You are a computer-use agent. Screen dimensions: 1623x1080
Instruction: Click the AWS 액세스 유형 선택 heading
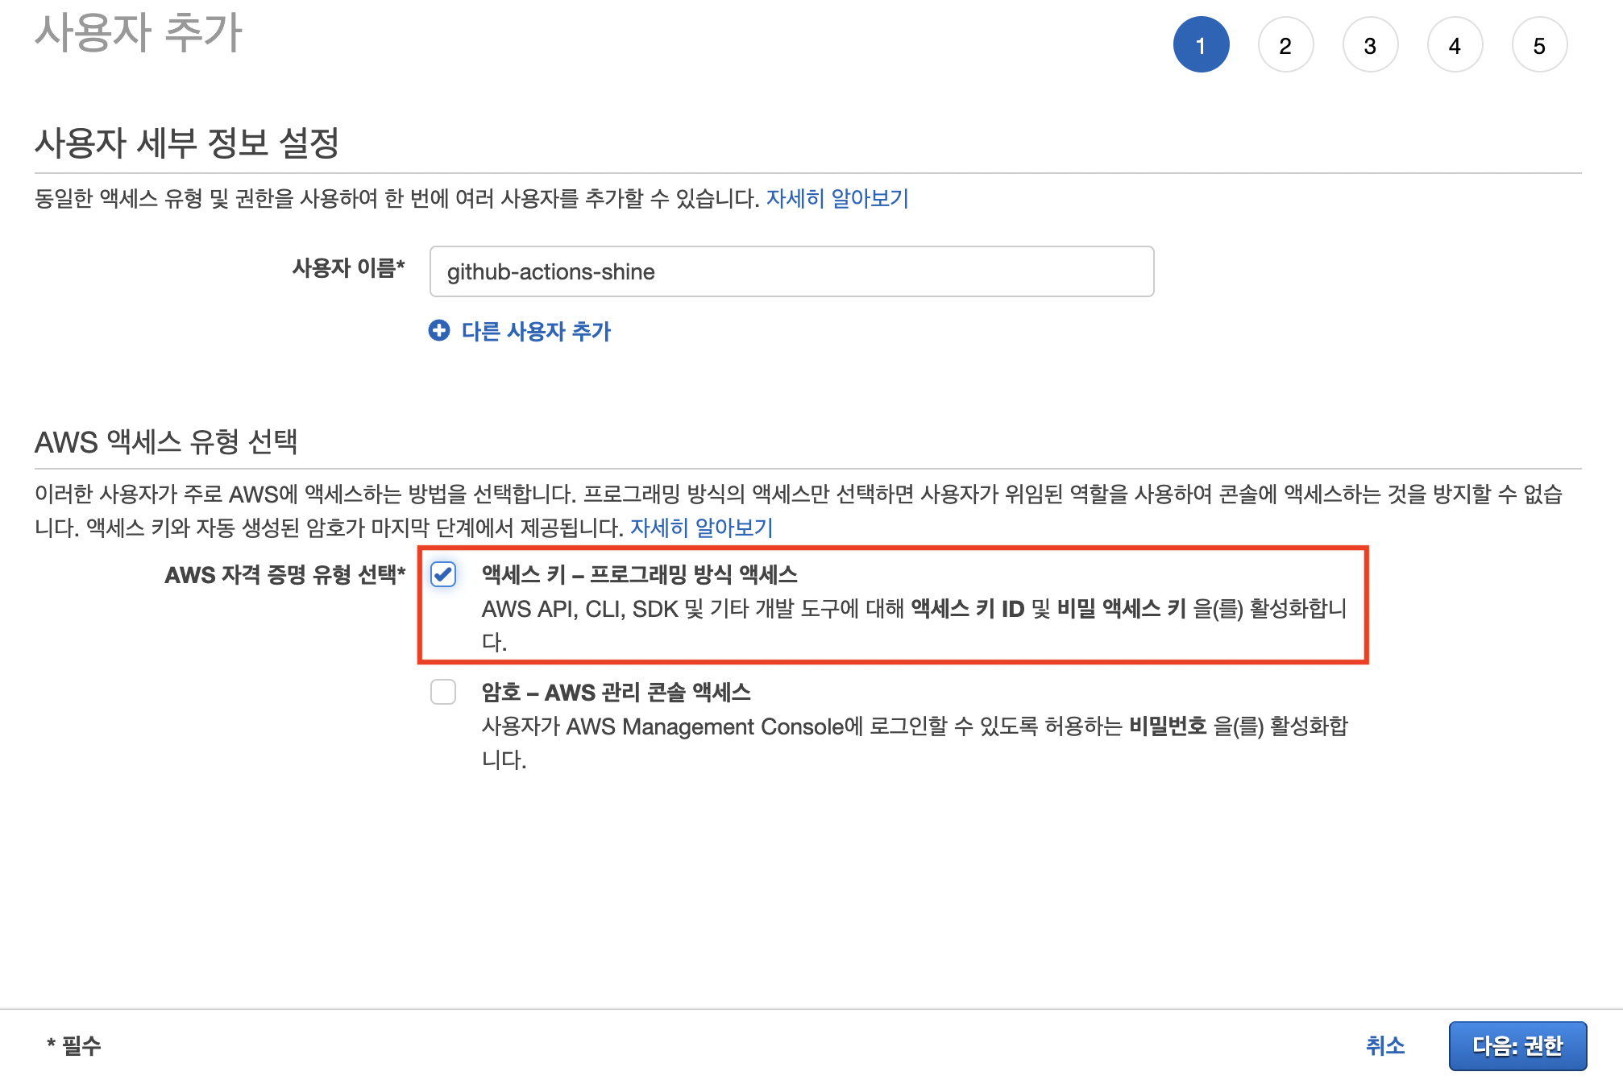point(166,441)
